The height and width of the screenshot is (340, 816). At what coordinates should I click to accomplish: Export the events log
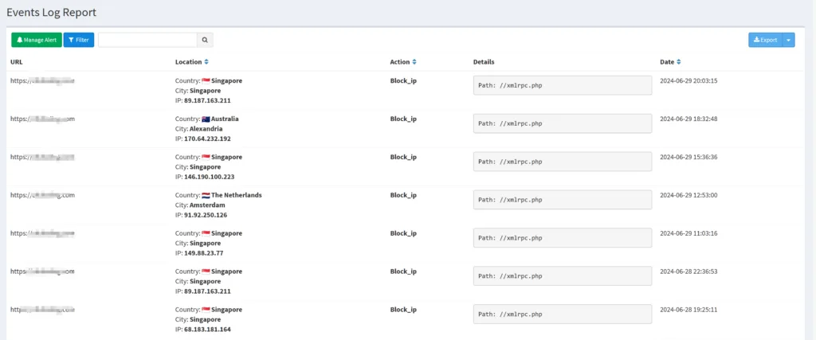pyautogui.click(x=766, y=40)
